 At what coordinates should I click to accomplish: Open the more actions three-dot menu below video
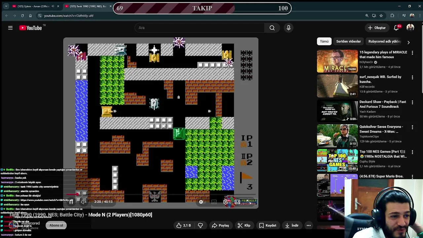point(309,225)
